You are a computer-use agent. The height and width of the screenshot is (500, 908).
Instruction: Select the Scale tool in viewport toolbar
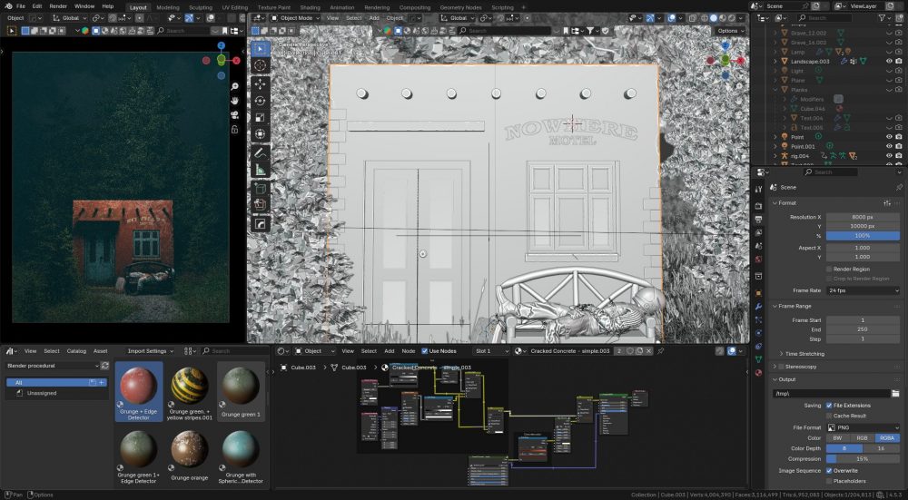point(260,117)
